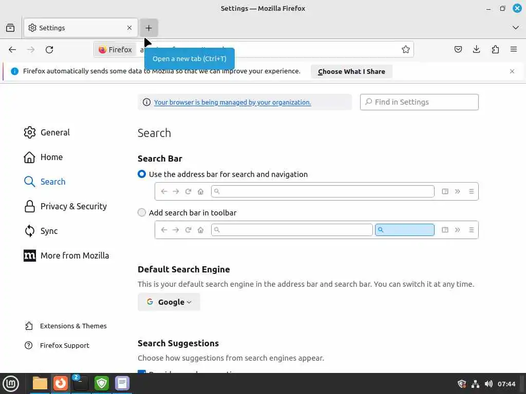526x394 pixels.
Task: Click the Firefox View icon
Action: pos(10,28)
